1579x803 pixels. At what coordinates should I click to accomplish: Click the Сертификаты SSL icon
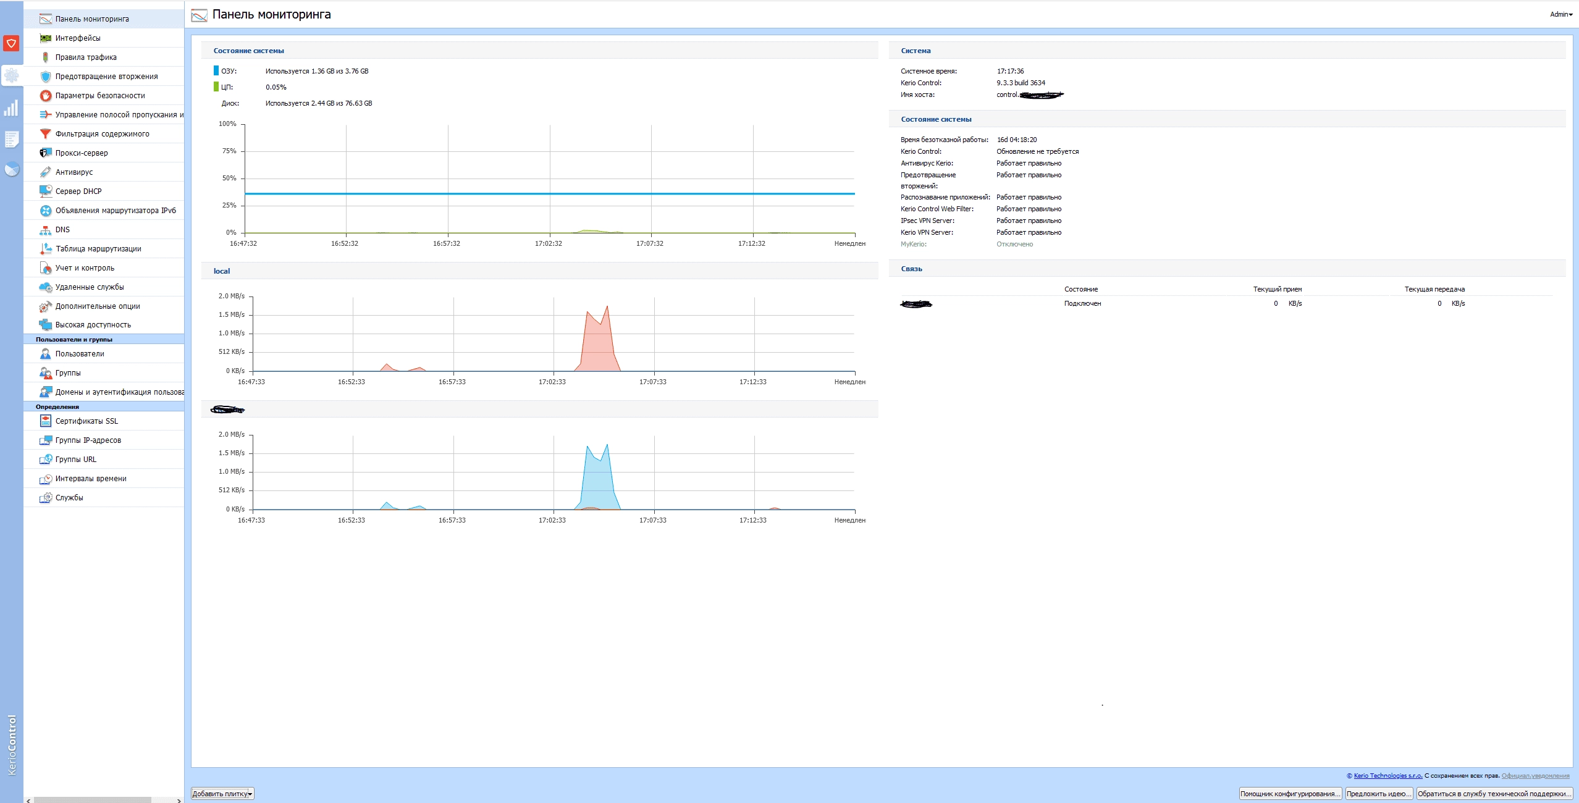pos(46,421)
